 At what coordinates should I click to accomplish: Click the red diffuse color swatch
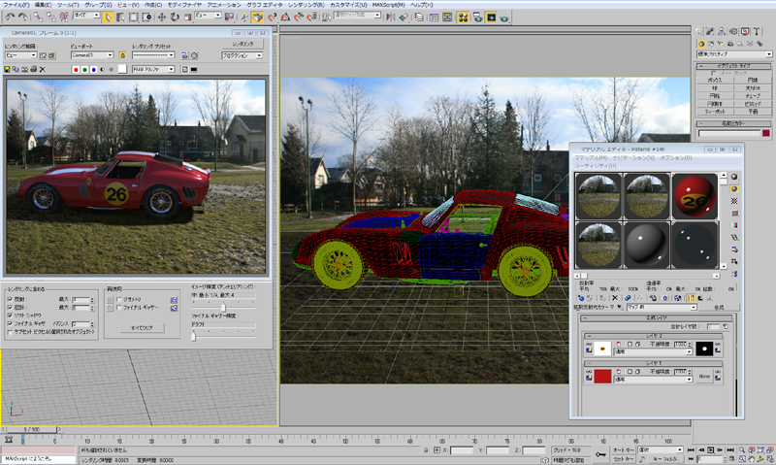point(599,376)
